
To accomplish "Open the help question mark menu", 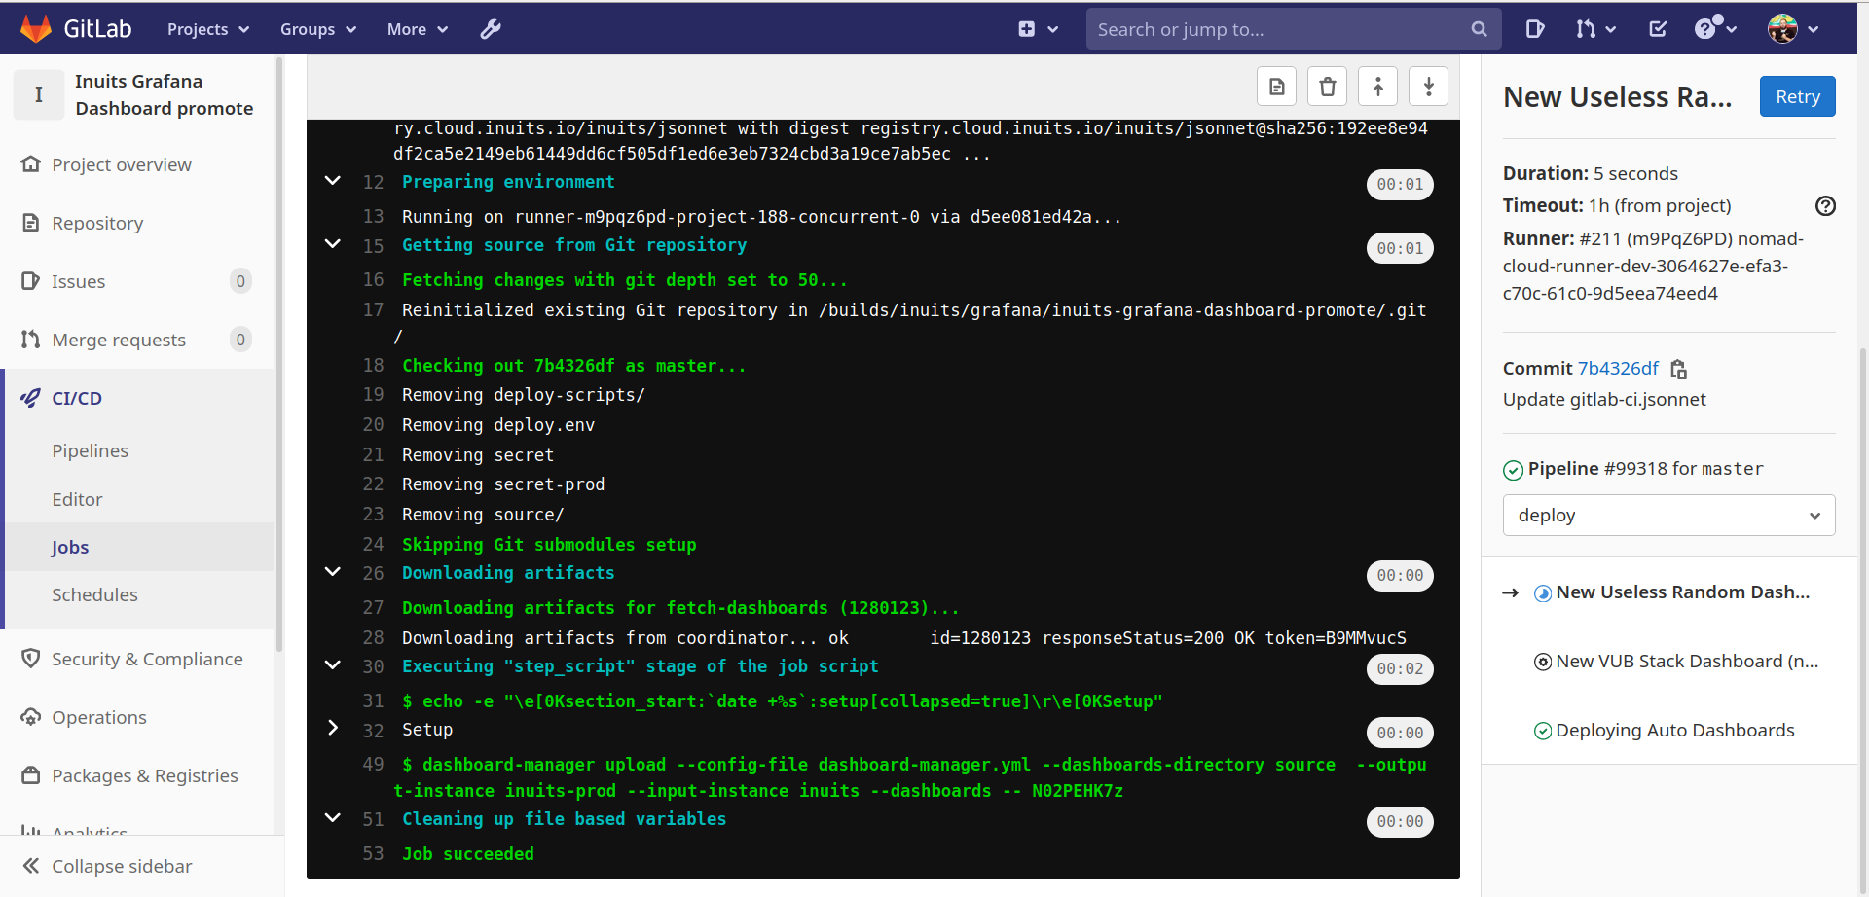I will pos(1715,28).
